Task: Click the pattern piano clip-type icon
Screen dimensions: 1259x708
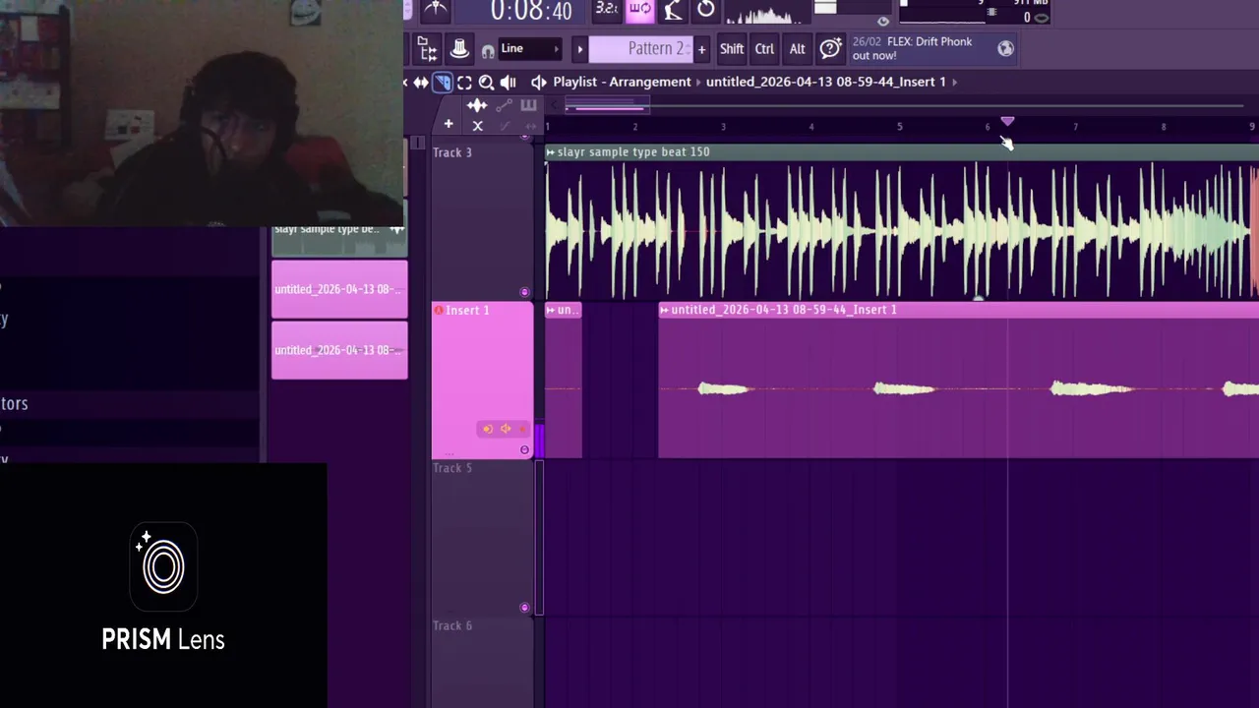Action: 528,105
